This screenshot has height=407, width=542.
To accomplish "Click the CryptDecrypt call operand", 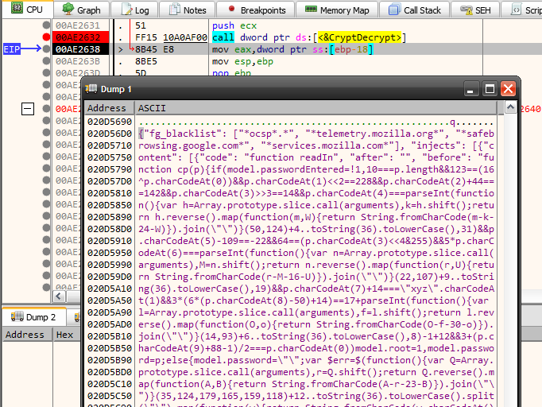I will click(359, 37).
